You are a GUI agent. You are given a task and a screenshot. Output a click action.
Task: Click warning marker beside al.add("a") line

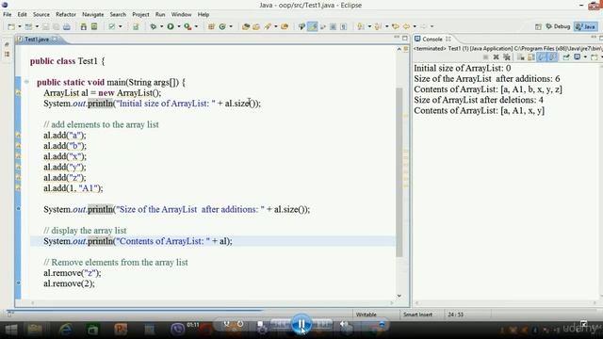(x=18, y=136)
